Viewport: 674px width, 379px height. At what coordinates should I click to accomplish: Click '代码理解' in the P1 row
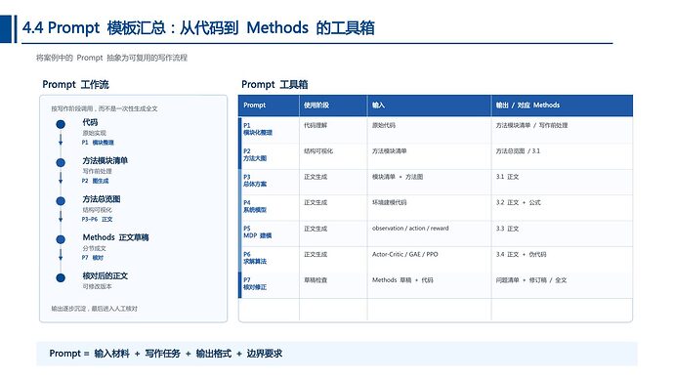pos(316,125)
